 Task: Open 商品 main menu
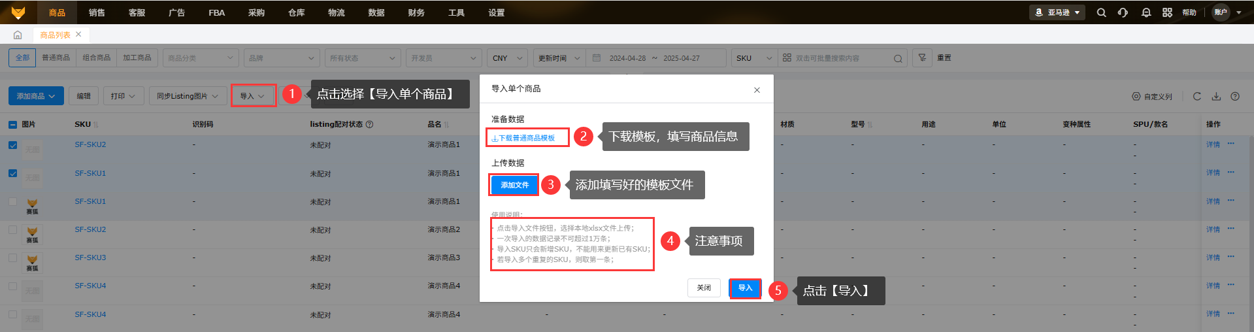click(57, 12)
